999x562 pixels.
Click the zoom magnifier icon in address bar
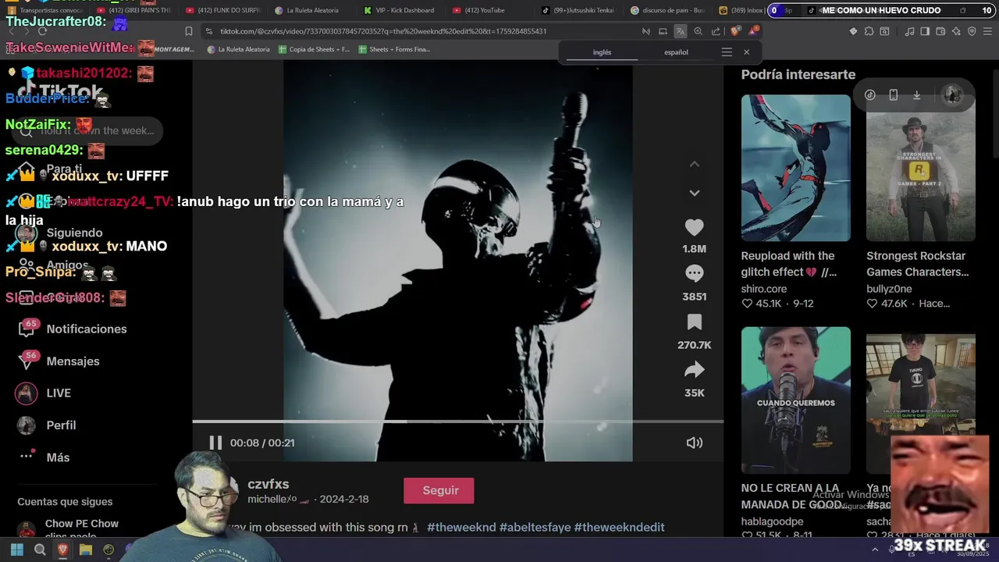699,31
